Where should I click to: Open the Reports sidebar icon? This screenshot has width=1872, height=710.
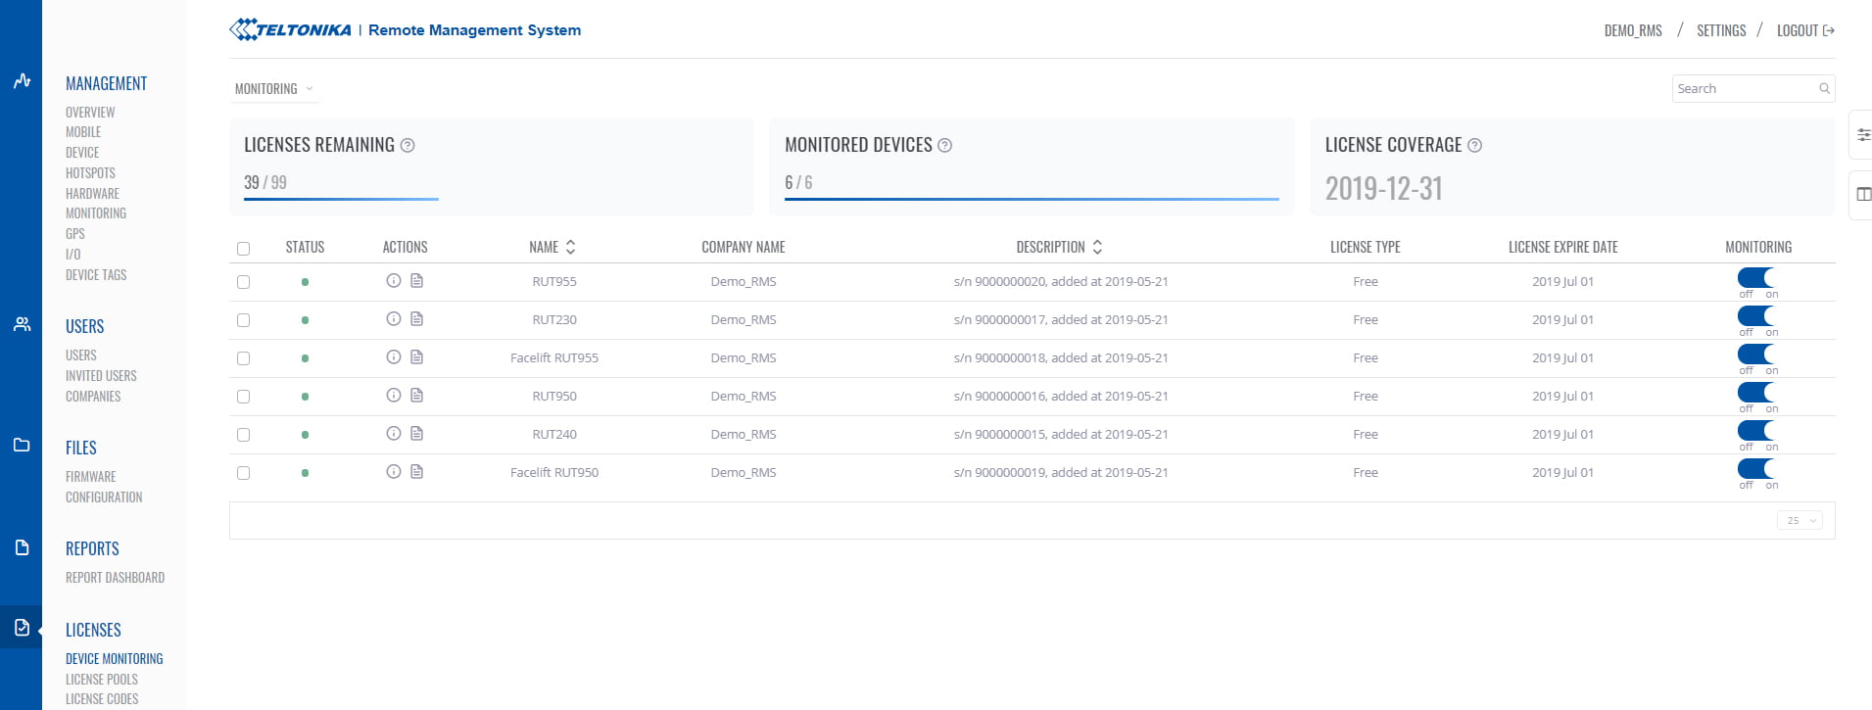pyautogui.click(x=22, y=547)
